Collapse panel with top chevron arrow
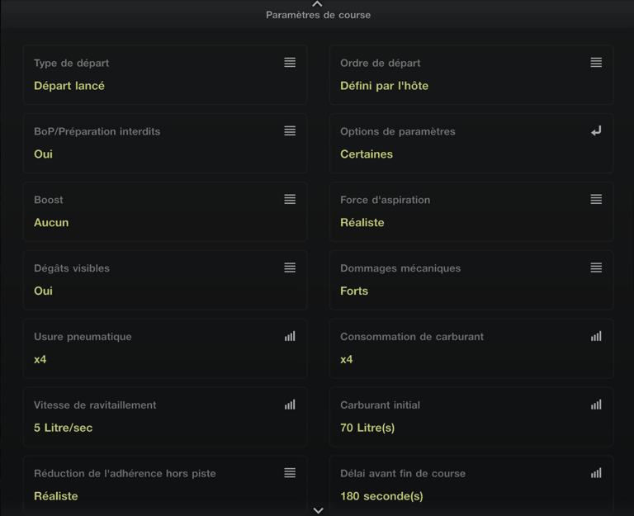The height and width of the screenshot is (516, 634). pos(318,4)
